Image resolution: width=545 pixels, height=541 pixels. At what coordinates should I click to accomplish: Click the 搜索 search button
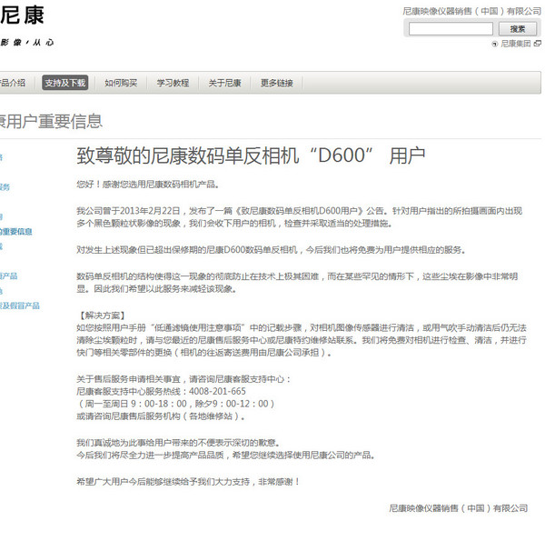click(518, 29)
